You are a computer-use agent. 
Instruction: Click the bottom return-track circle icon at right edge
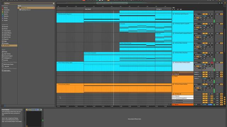225,104
